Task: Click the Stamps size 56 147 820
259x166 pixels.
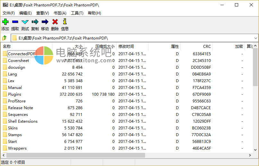Action: (x=72, y=135)
